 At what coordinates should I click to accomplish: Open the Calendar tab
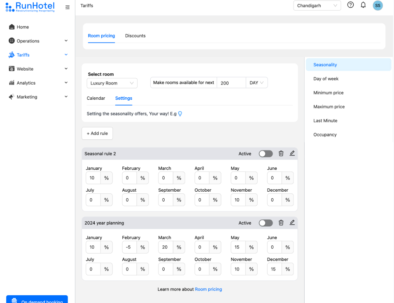96,98
